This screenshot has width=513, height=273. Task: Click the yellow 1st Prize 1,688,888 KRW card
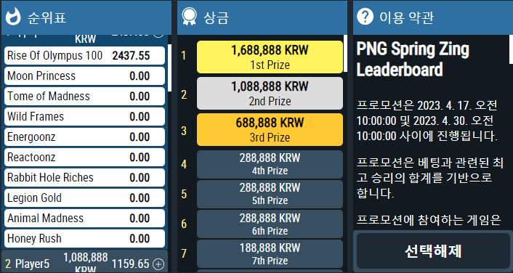tap(270, 57)
